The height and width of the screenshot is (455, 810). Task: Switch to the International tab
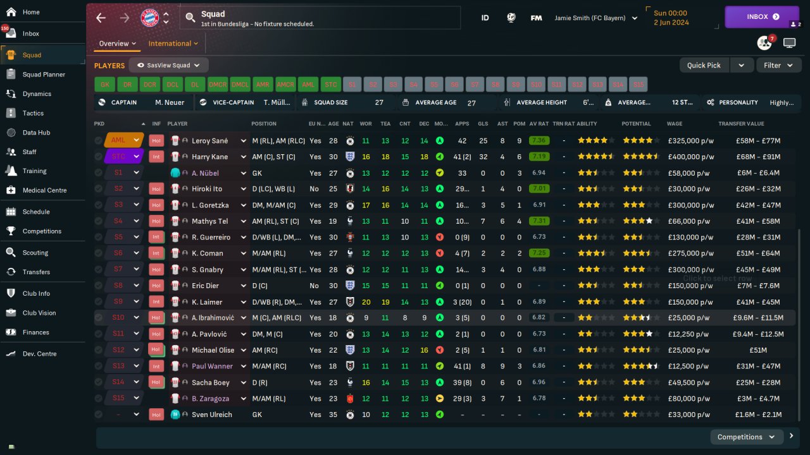(x=173, y=44)
